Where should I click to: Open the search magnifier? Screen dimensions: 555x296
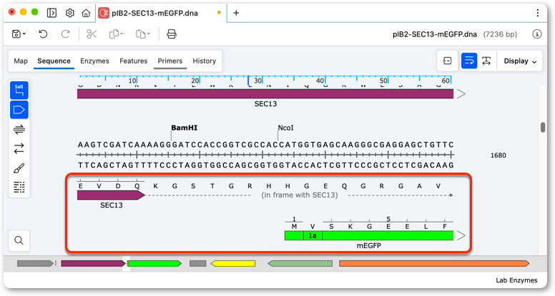(x=19, y=240)
